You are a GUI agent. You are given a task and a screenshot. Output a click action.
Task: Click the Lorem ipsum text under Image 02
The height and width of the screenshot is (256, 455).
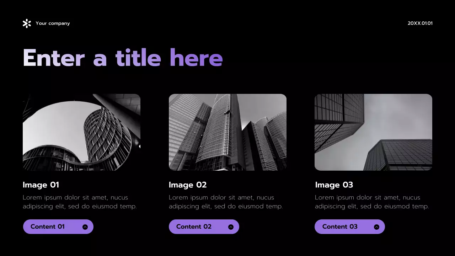226,202
